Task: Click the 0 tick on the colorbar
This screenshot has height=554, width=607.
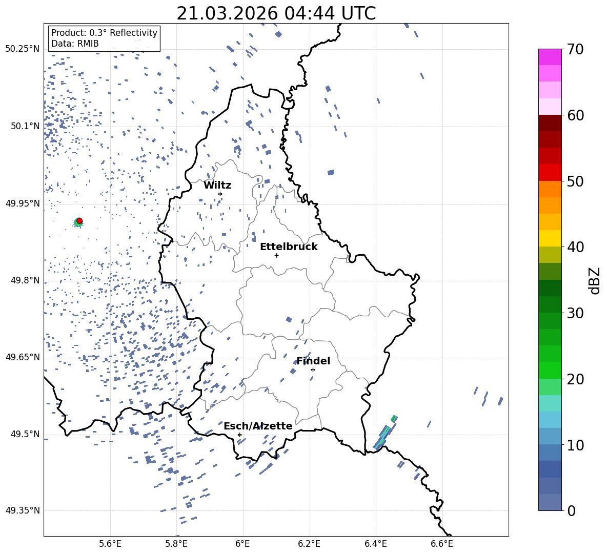Action: pos(571,510)
